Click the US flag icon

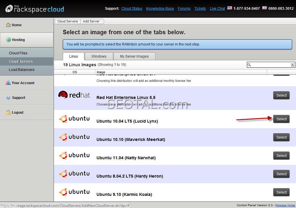pos(230,8)
